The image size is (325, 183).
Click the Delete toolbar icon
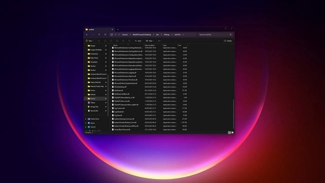[x=129, y=41]
